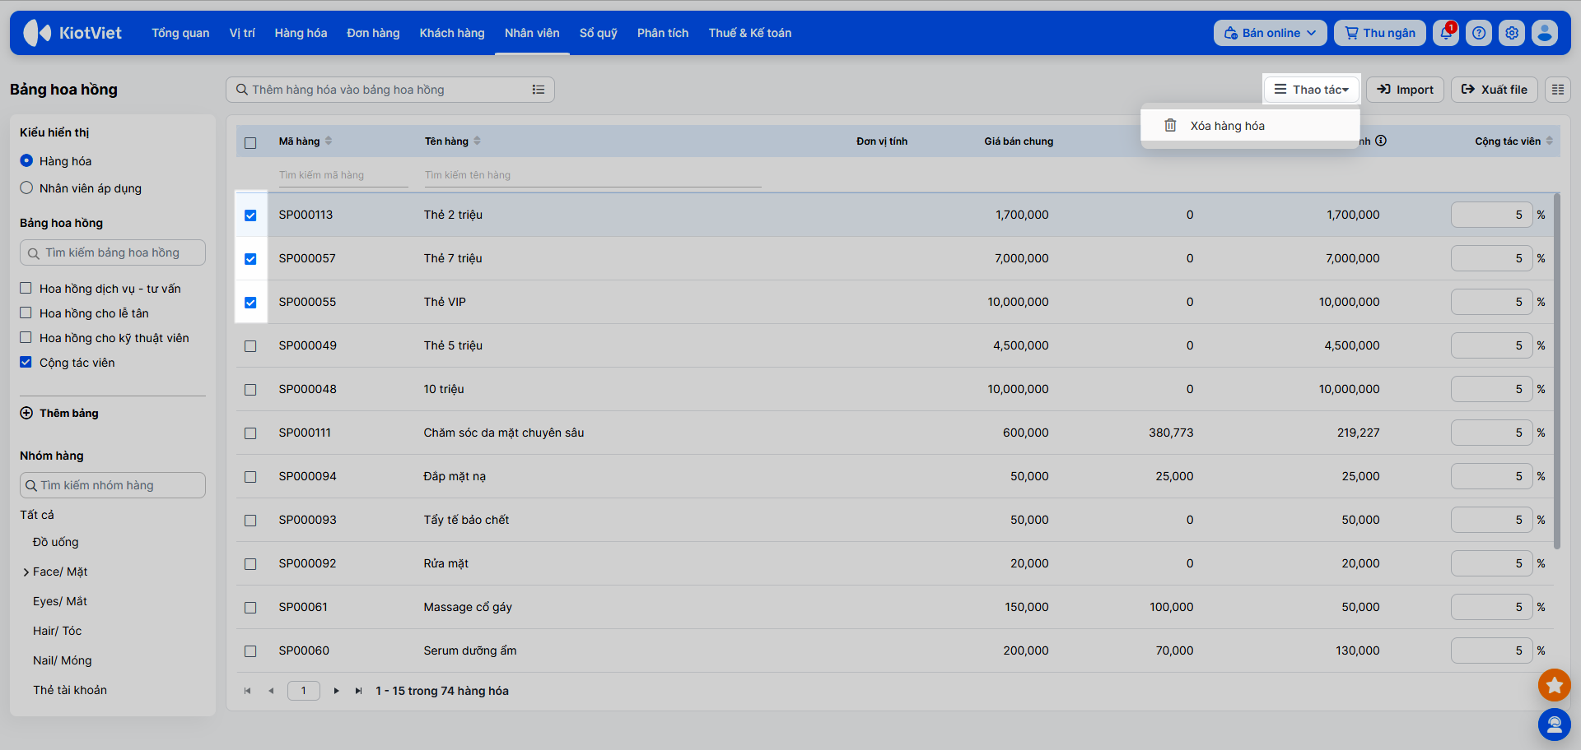Click the commission percent field for SP000111

(x=1491, y=433)
